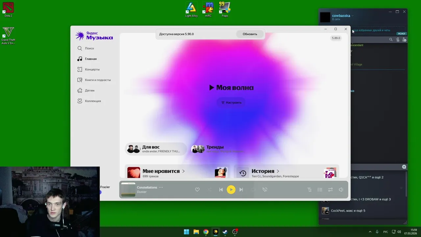Click the История clock icon

(x=243, y=173)
